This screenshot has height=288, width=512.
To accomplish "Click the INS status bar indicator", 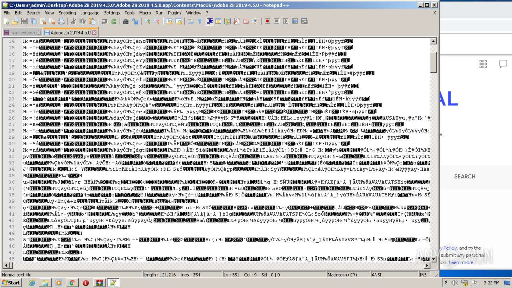I will [x=423, y=275].
